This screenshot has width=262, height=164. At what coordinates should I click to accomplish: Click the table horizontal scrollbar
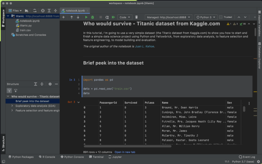pos(128,146)
